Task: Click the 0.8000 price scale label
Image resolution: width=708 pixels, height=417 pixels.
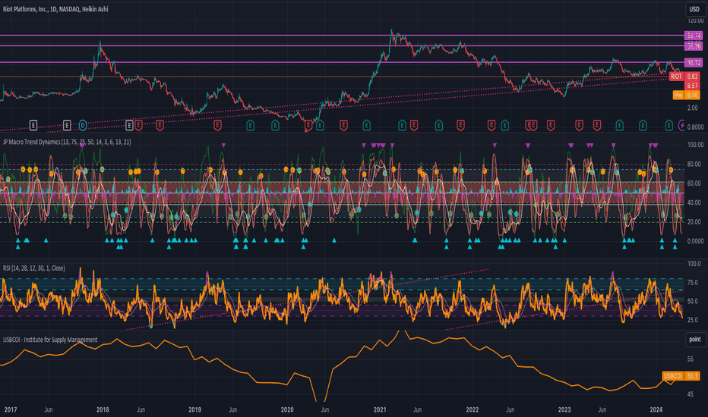Action: click(695, 127)
